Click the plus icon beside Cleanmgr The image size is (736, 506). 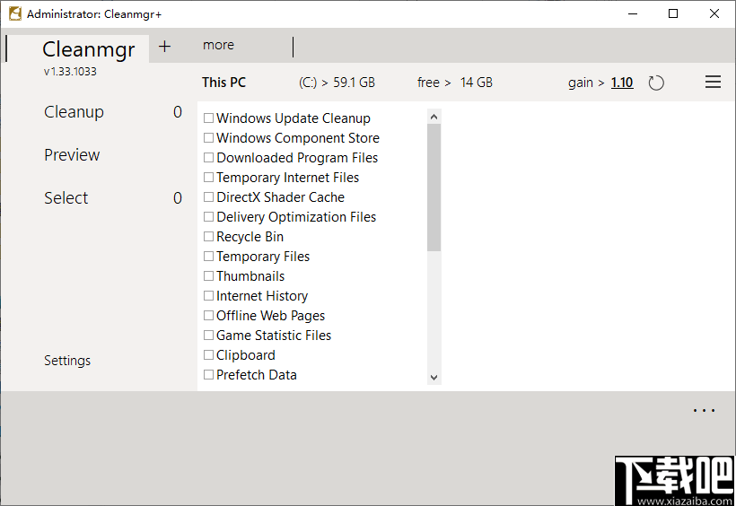click(164, 46)
